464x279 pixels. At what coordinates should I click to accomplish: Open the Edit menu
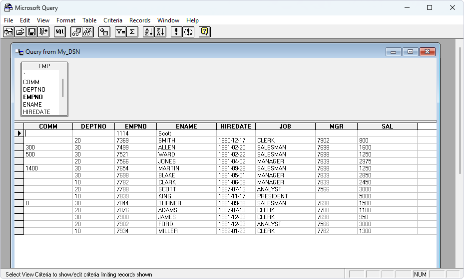(25, 20)
